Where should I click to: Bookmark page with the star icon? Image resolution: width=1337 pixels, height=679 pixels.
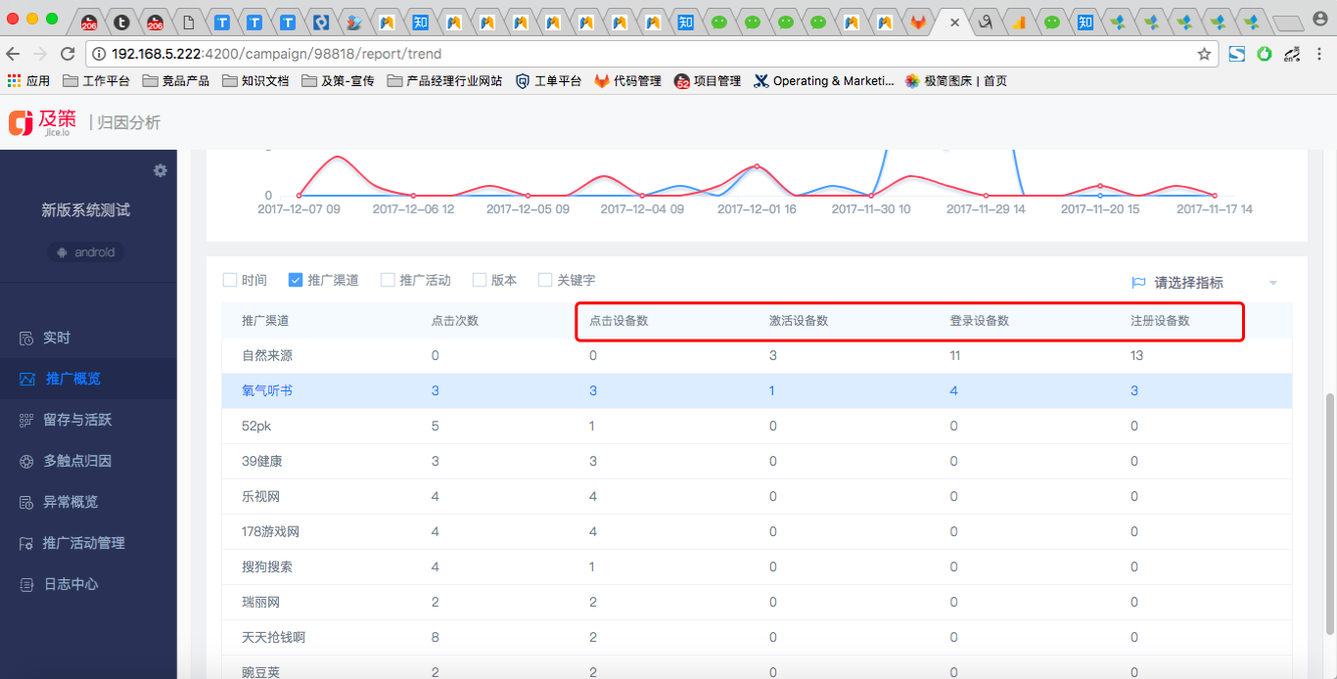pos(1204,54)
